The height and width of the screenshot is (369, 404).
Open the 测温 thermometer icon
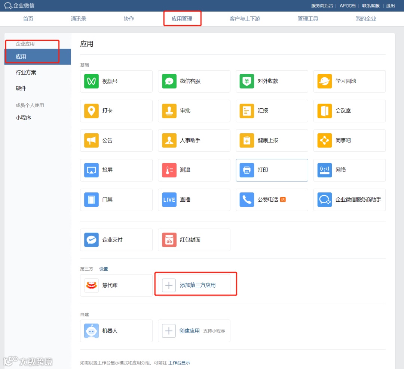pyautogui.click(x=169, y=170)
